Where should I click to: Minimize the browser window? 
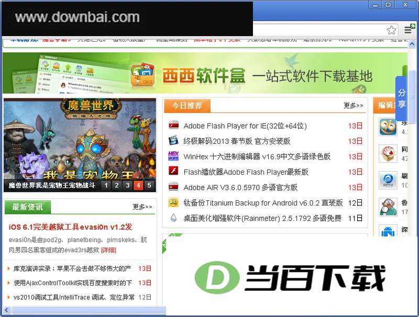pyautogui.click(x=376, y=5)
